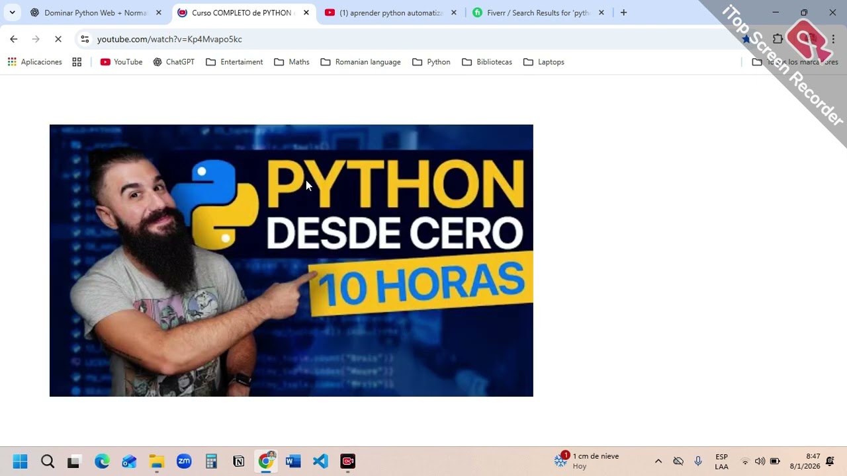Expand the Python bookmark folder
This screenshot has width=847, height=476.
(x=431, y=62)
